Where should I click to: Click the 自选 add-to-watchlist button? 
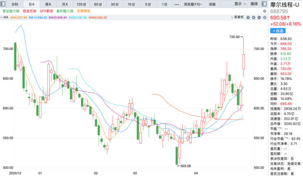pyautogui.click(x=279, y=31)
